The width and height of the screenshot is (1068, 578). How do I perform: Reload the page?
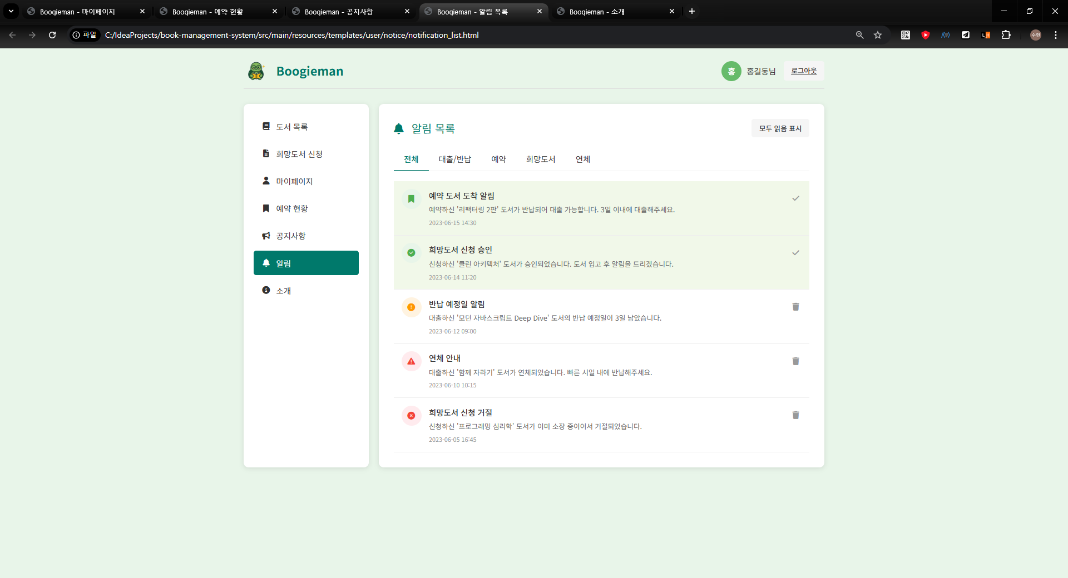pyautogui.click(x=52, y=35)
